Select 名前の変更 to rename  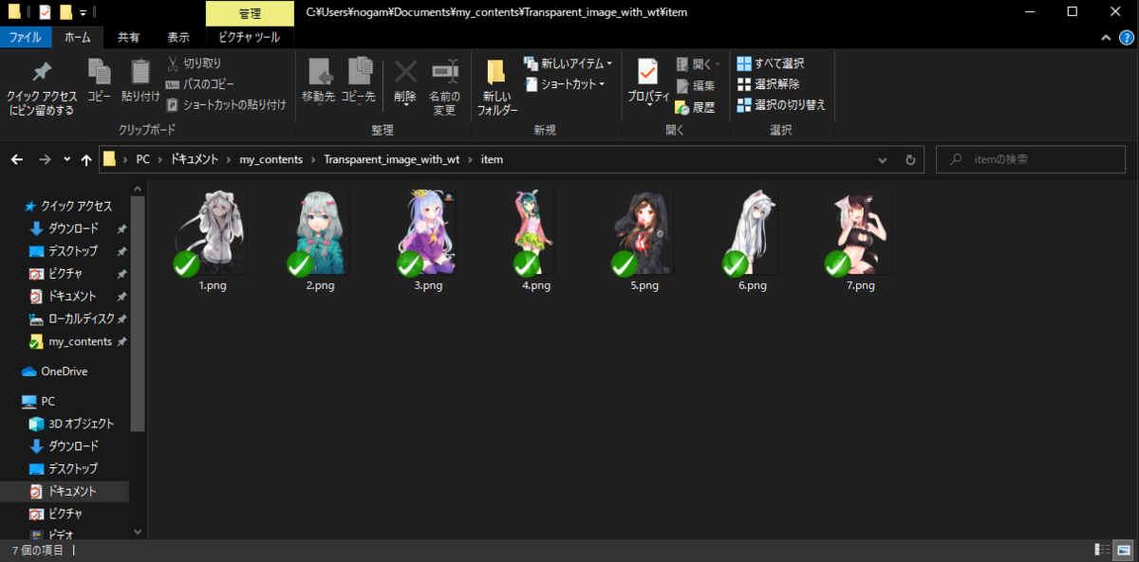445,85
